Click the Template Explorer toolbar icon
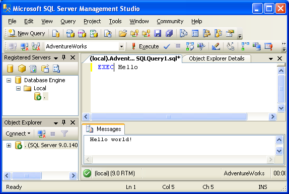The image size is (289, 194). click(x=218, y=33)
